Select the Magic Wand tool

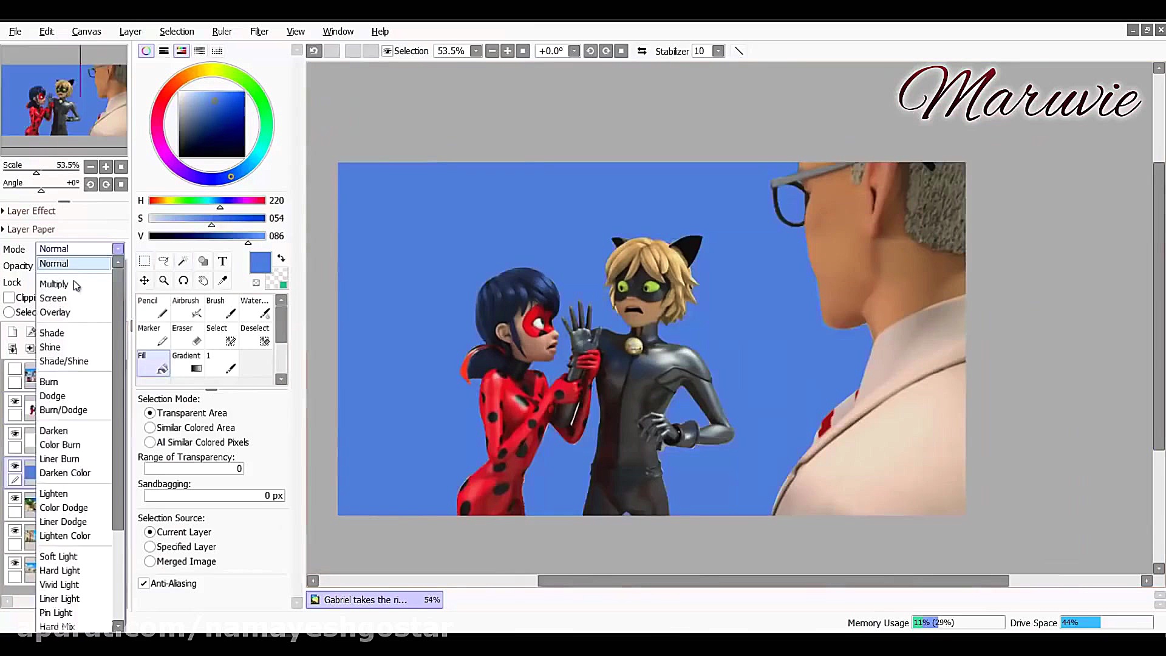[x=183, y=261]
